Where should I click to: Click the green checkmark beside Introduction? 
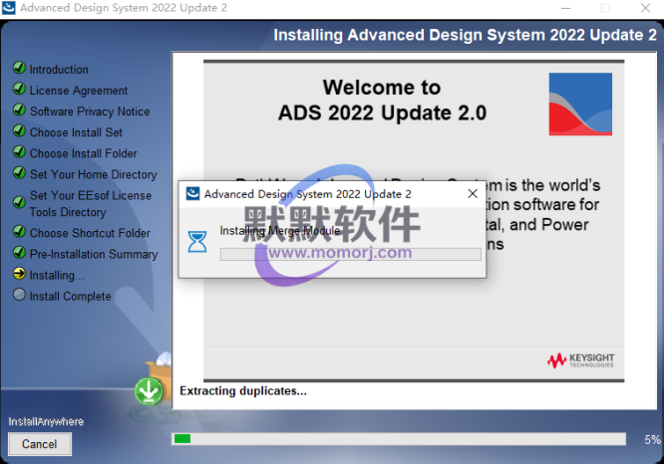(19, 69)
